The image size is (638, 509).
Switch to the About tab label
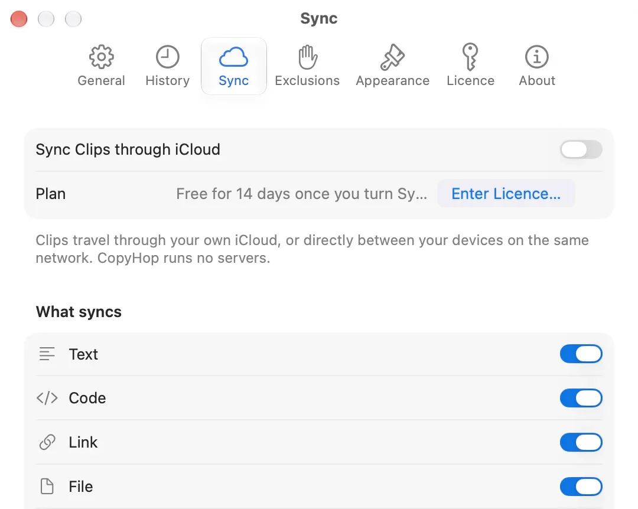pyautogui.click(x=537, y=80)
